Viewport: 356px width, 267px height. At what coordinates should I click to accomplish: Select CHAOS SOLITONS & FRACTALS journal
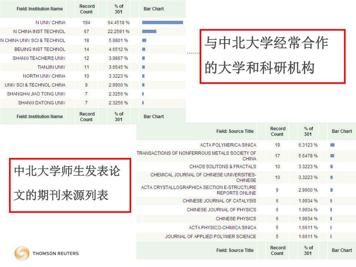click(223, 167)
